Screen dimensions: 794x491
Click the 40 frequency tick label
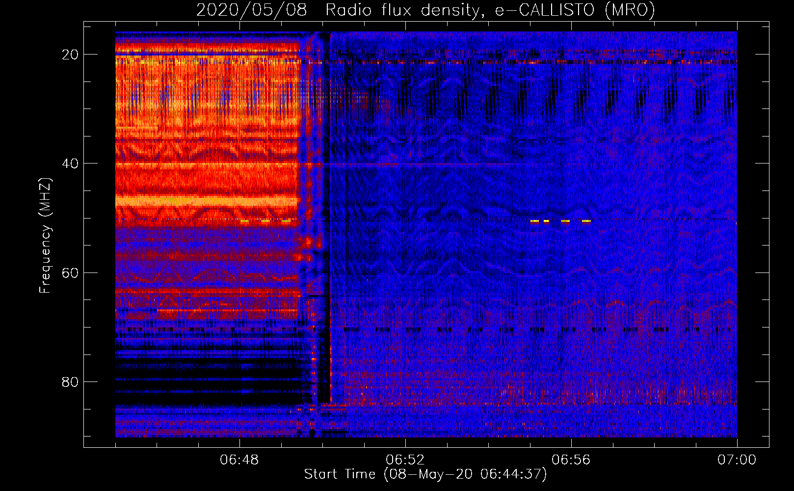click(70, 164)
